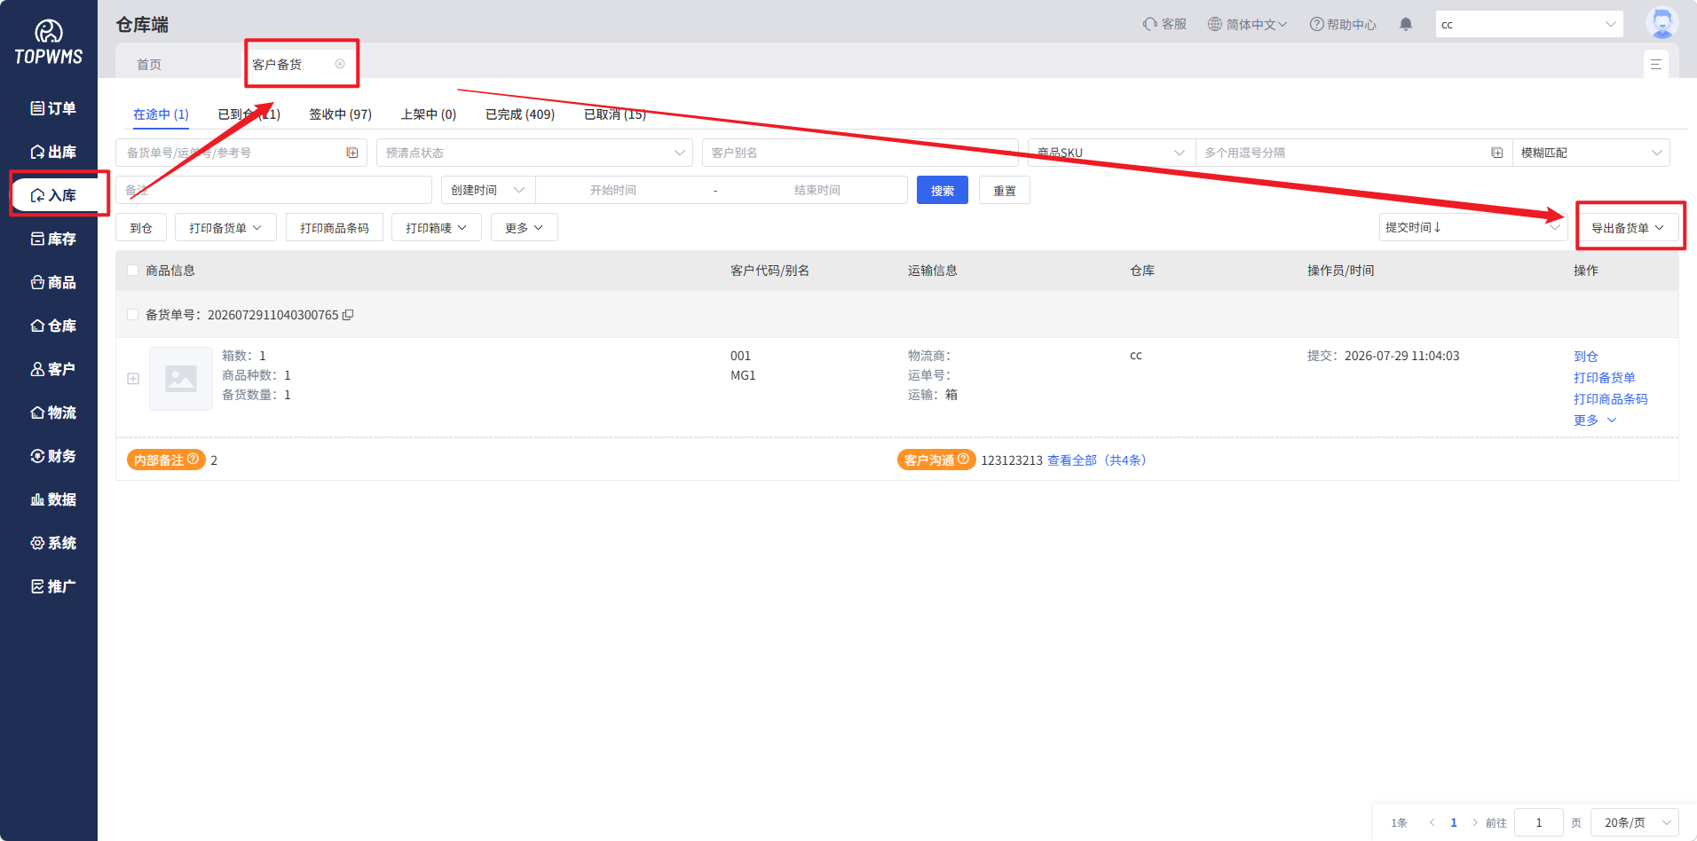Contact 客服 support

point(1164,24)
